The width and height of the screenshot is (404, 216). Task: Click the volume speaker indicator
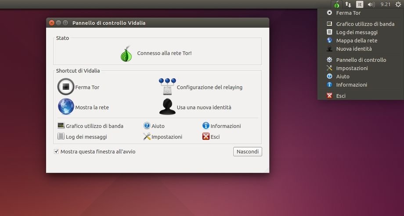click(x=371, y=4)
